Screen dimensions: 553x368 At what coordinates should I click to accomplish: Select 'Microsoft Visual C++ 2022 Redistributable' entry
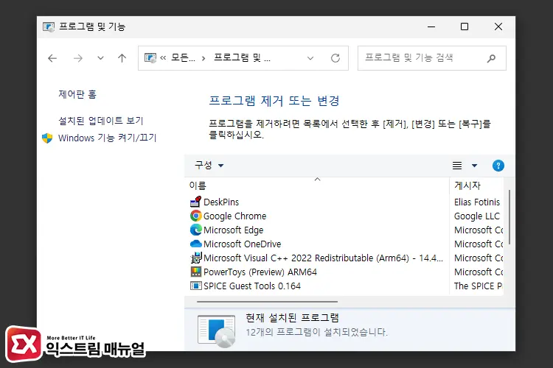tap(323, 258)
